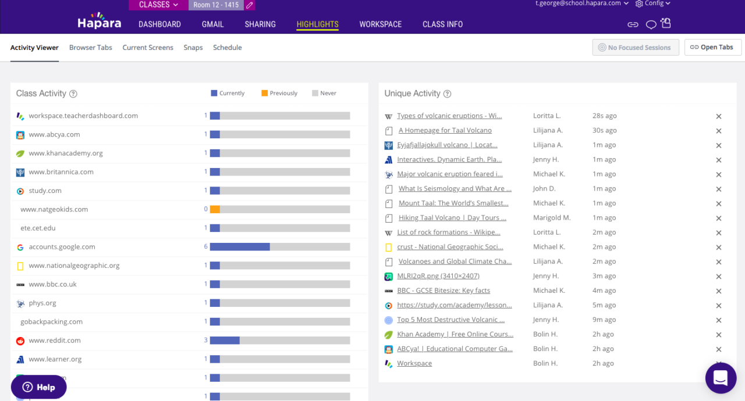Click the Open Tabs button
The width and height of the screenshot is (745, 401).
click(x=712, y=48)
